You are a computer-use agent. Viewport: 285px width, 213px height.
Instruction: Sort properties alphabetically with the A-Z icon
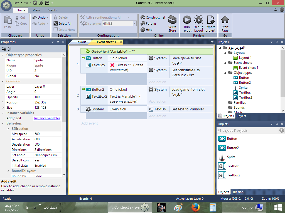pyautogui.click(x=10, y=49)
